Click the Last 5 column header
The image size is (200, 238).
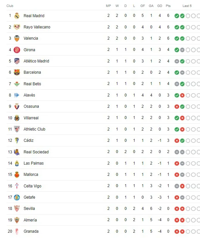click(187, 6)
